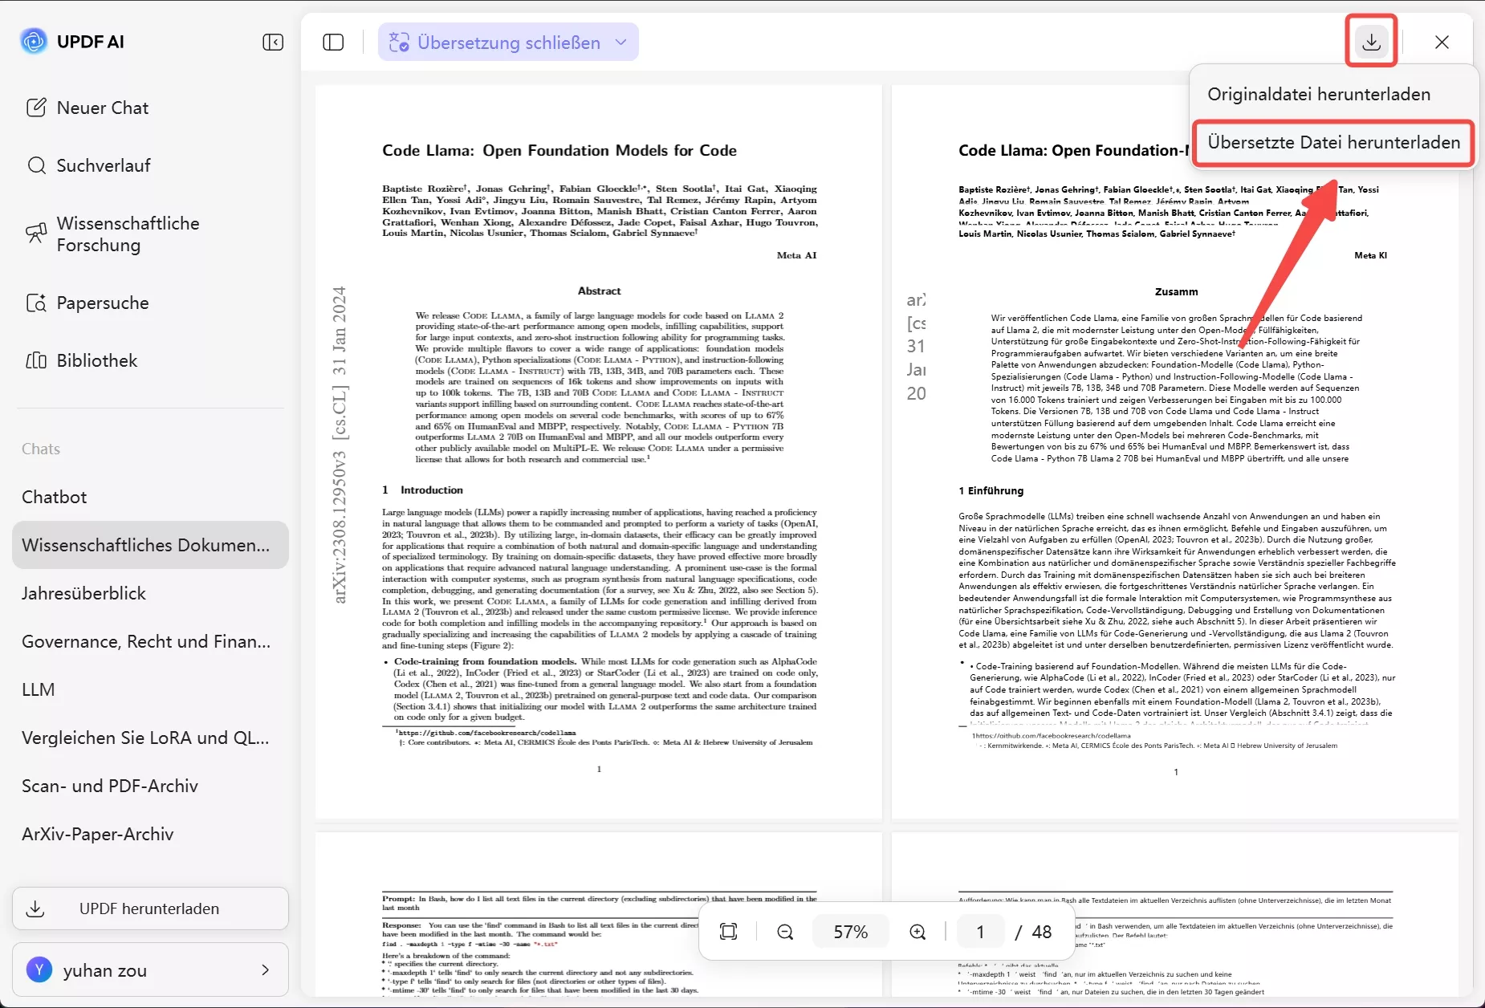Click the translated German page 1
The image size is (1485, 1008).
1174,452
